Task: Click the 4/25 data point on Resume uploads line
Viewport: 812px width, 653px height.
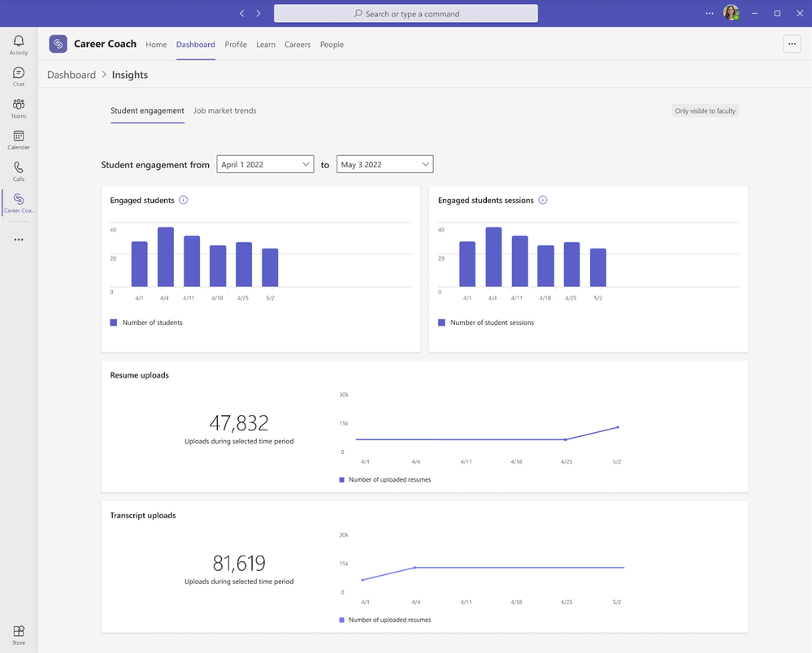Action: (565, 440)
